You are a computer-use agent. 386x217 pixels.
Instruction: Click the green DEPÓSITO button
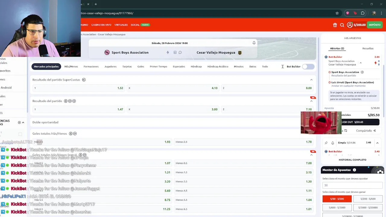pyautogui.click(x=375, y=25)
